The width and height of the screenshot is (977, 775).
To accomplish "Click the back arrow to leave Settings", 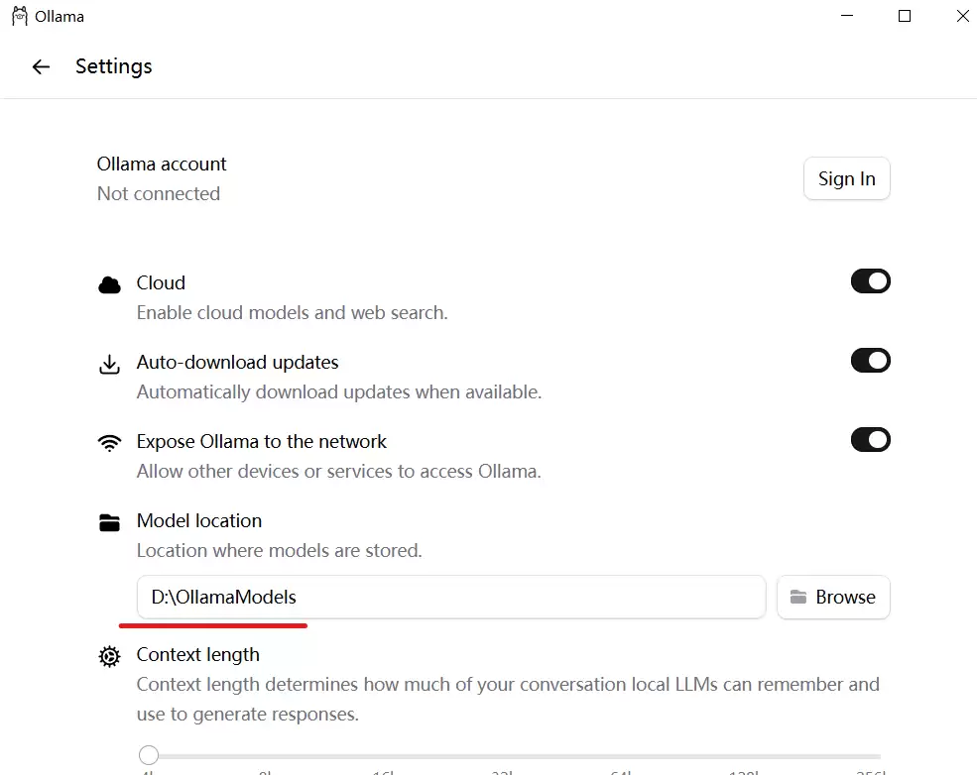I will point(41,67).
